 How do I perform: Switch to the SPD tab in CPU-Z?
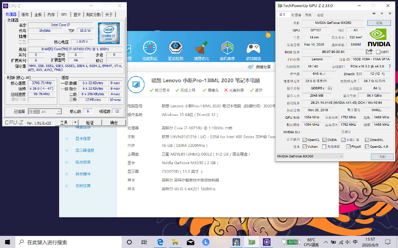[64, 14]
